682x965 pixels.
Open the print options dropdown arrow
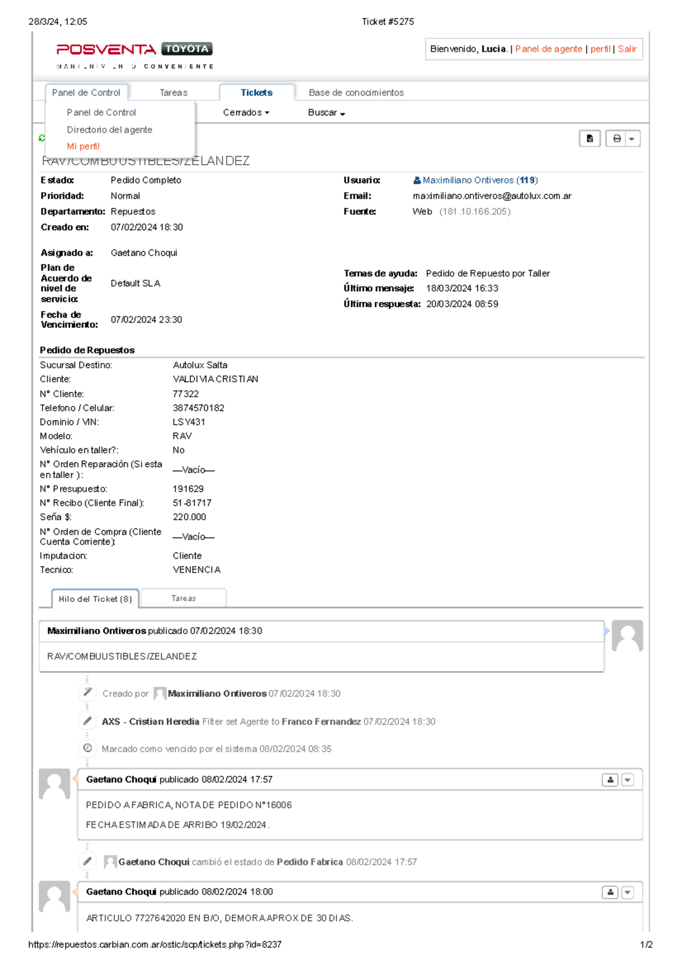(632, 139)
